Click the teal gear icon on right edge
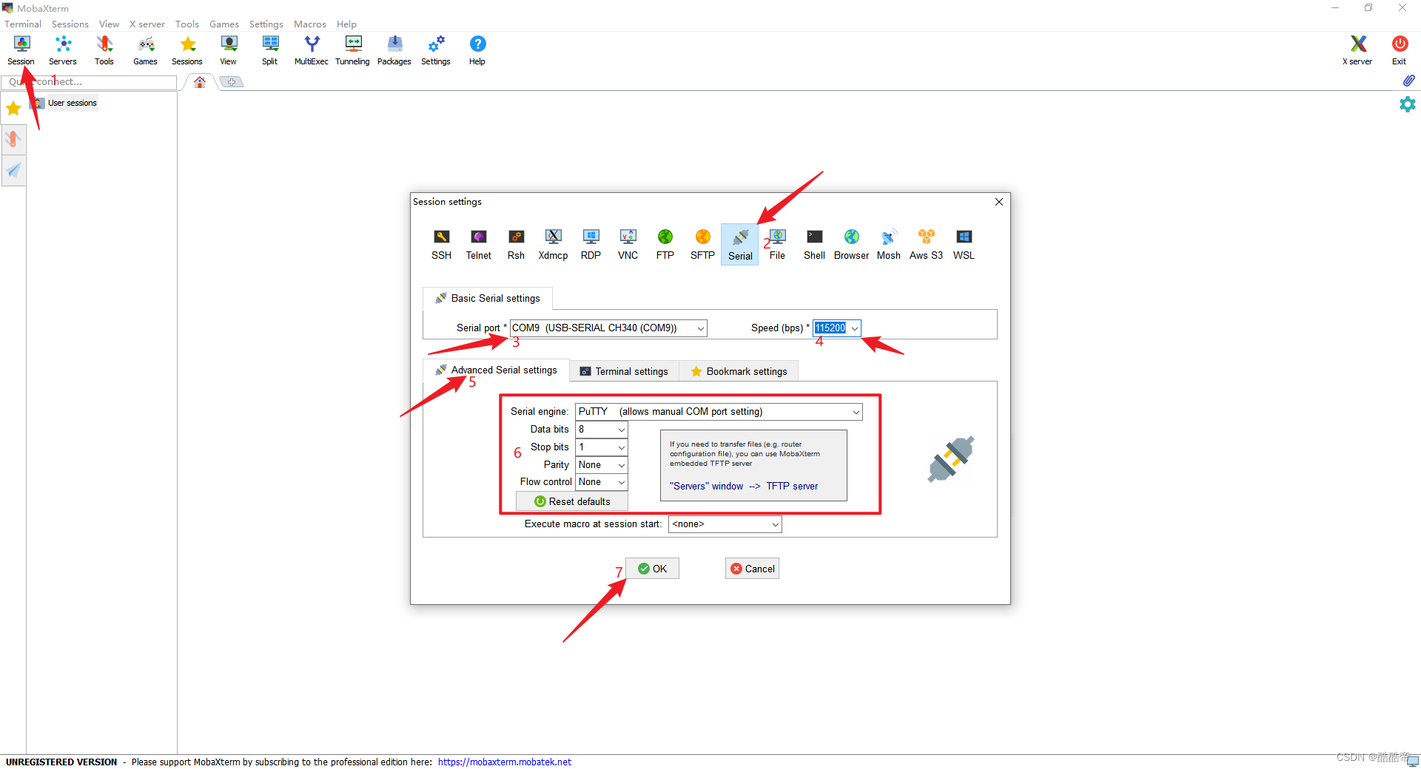 (x=1408, y=104)
